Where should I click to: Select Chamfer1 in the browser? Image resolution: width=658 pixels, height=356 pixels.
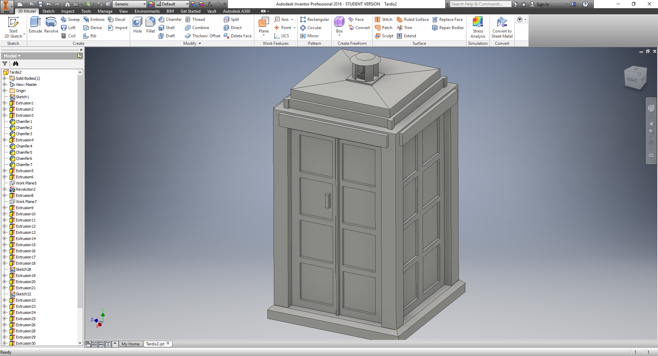pos(24,122)
